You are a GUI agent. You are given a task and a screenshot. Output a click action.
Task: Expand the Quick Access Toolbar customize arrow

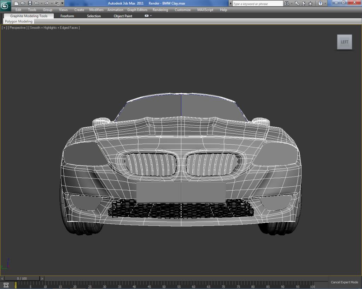click(62, 3)
